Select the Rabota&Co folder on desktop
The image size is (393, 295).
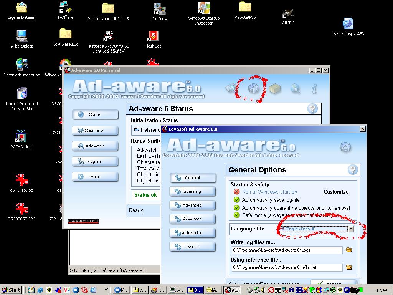coord(245,10)
